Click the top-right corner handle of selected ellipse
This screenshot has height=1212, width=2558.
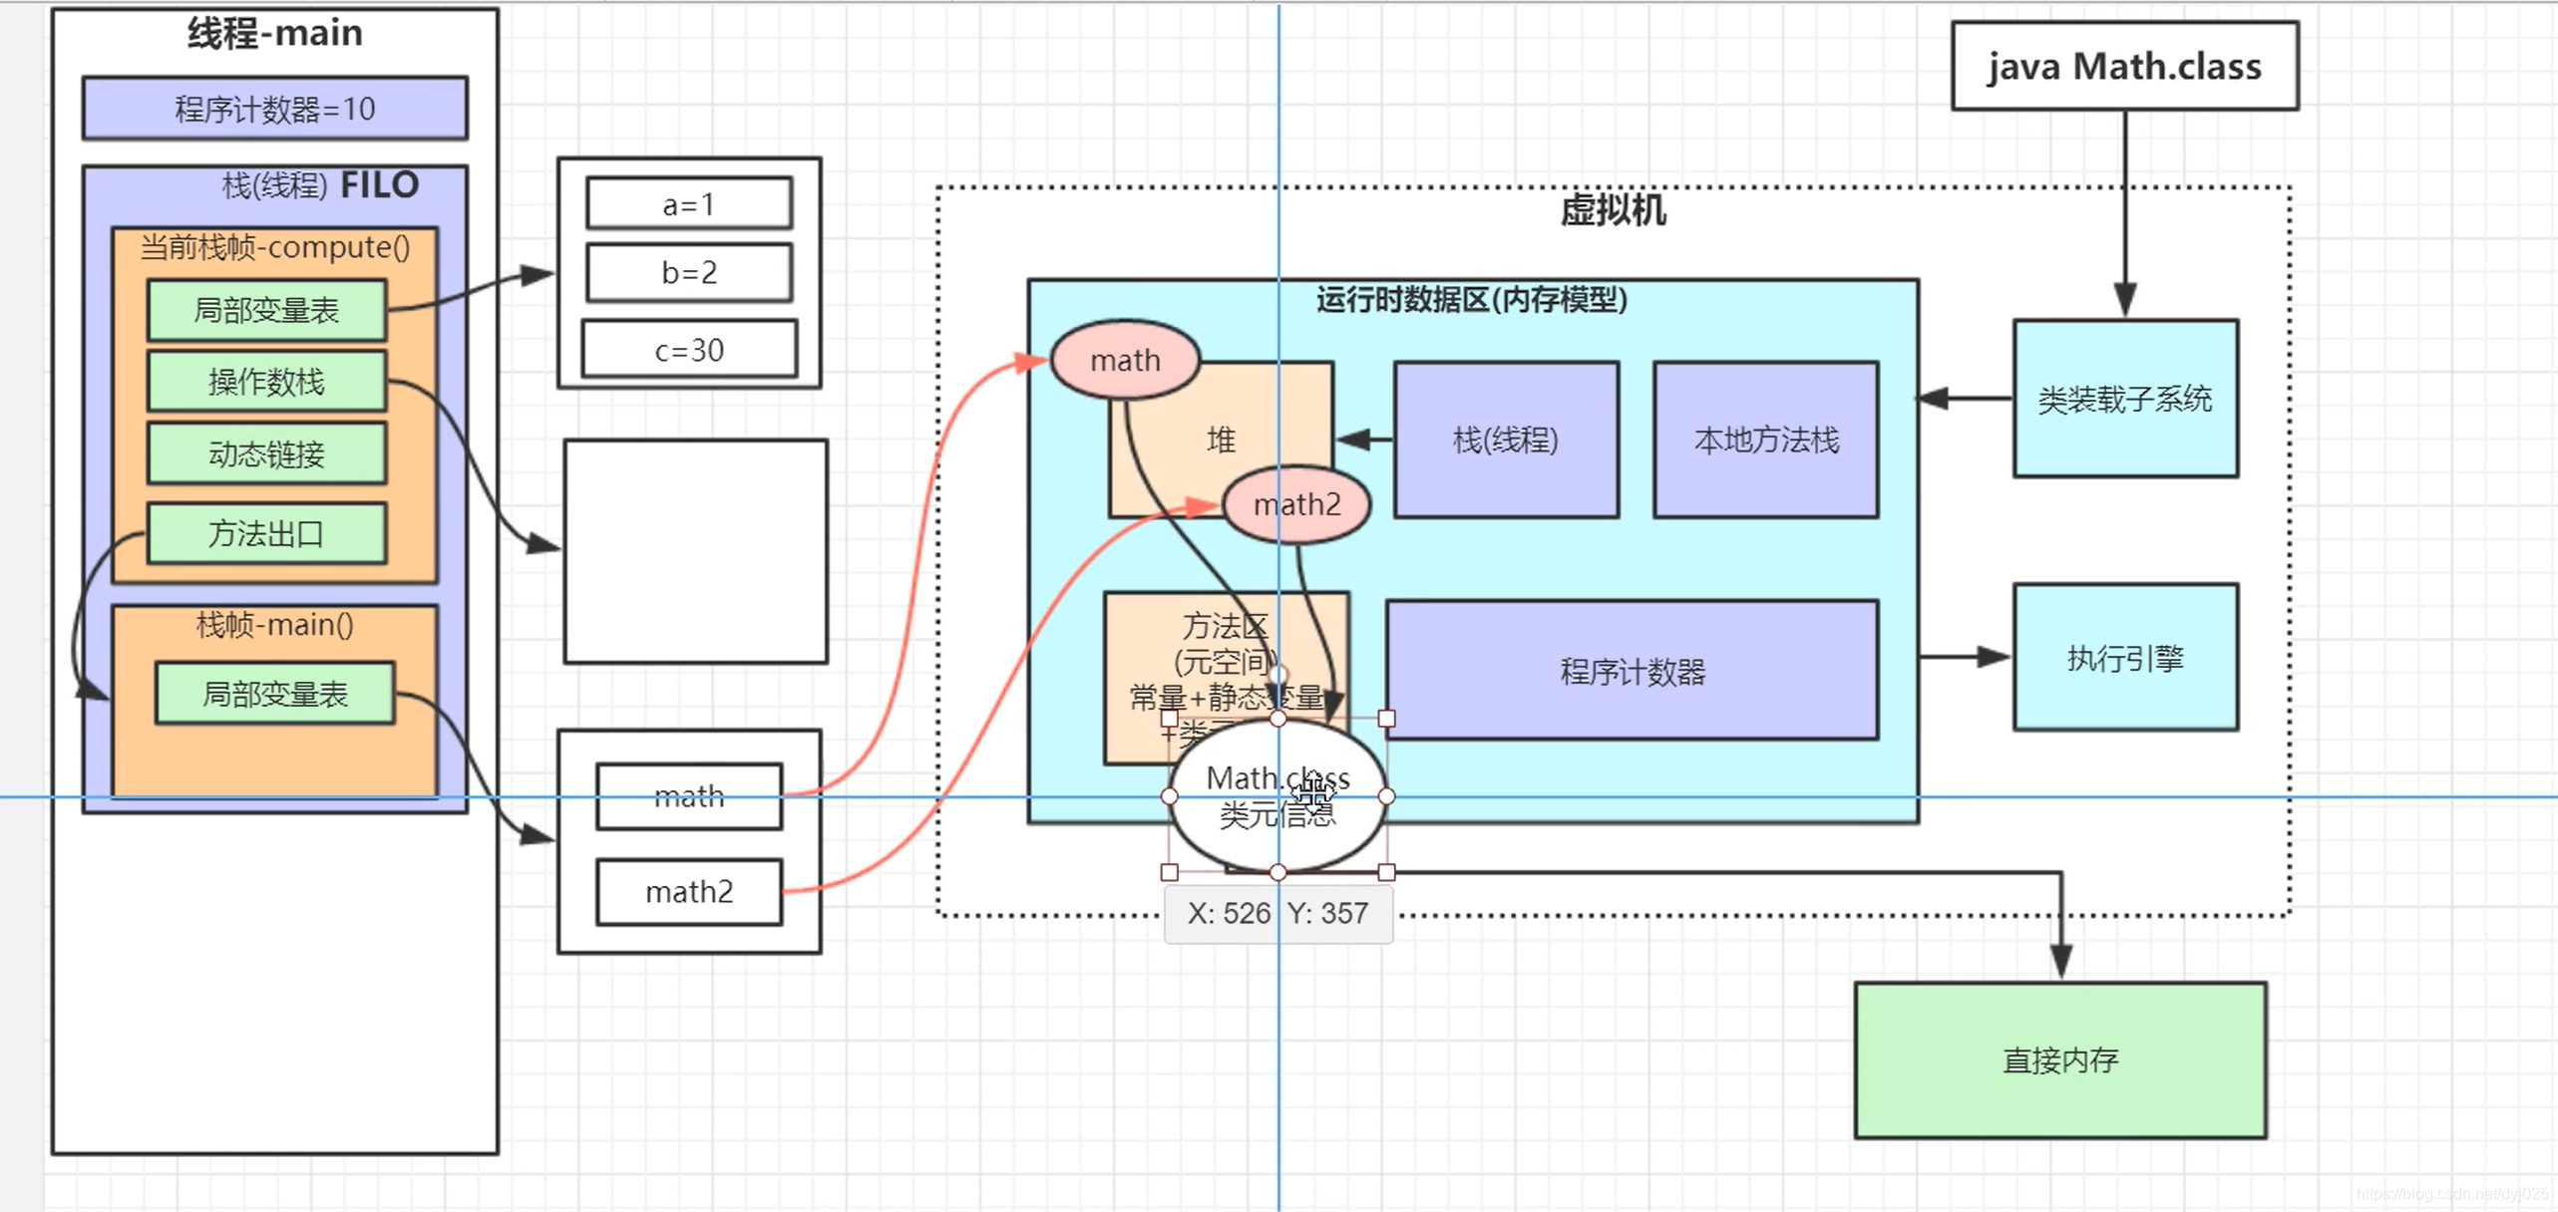click(x=1386, y=719)
